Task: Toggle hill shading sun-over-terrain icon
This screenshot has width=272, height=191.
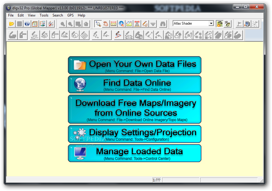Action: coord(220,24)
